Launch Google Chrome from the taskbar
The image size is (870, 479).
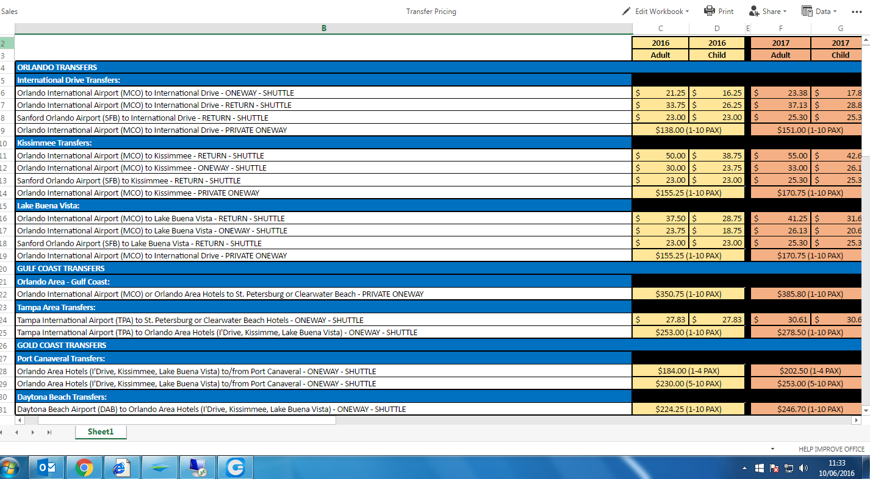[84, 467]
